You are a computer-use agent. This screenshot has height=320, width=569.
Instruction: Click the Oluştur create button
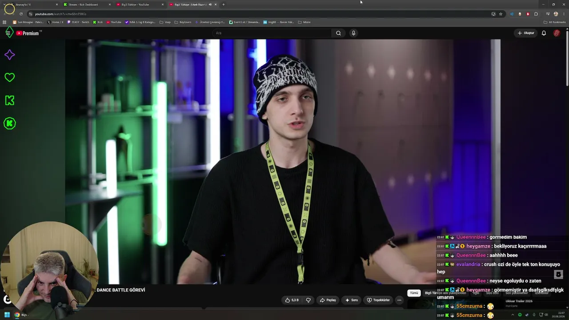pos(525,33)
